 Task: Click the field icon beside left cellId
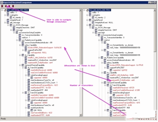click(x=8, y=13)
